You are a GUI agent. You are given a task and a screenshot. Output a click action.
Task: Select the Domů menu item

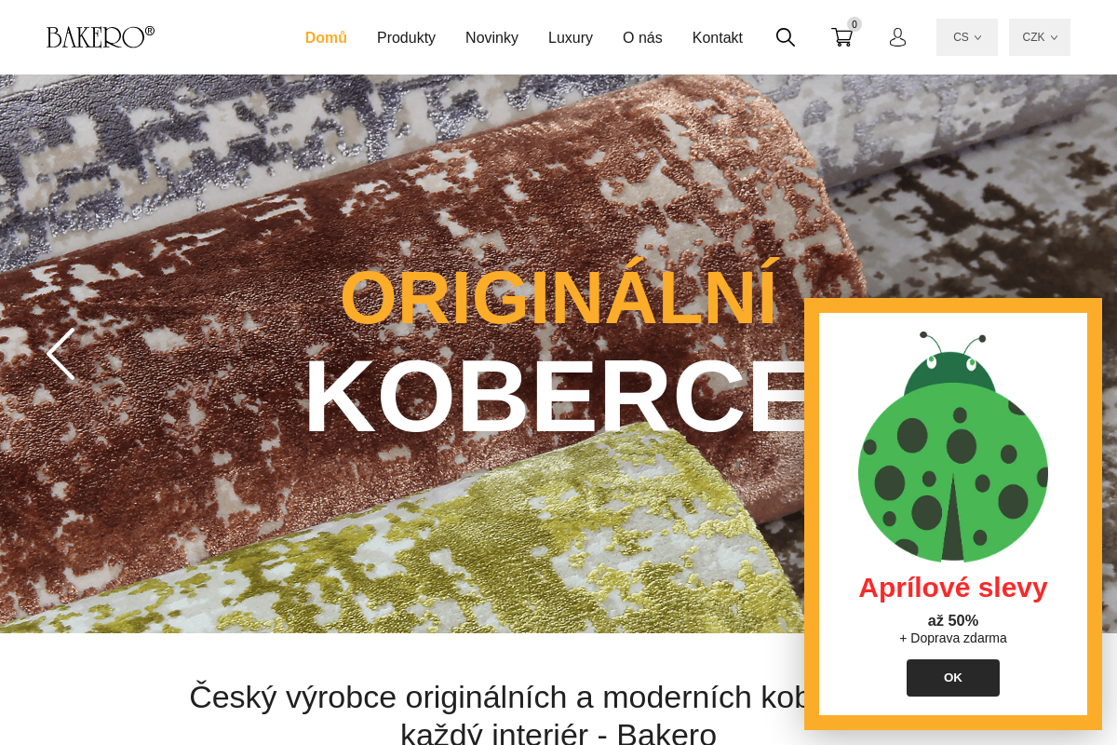[326, 38]
